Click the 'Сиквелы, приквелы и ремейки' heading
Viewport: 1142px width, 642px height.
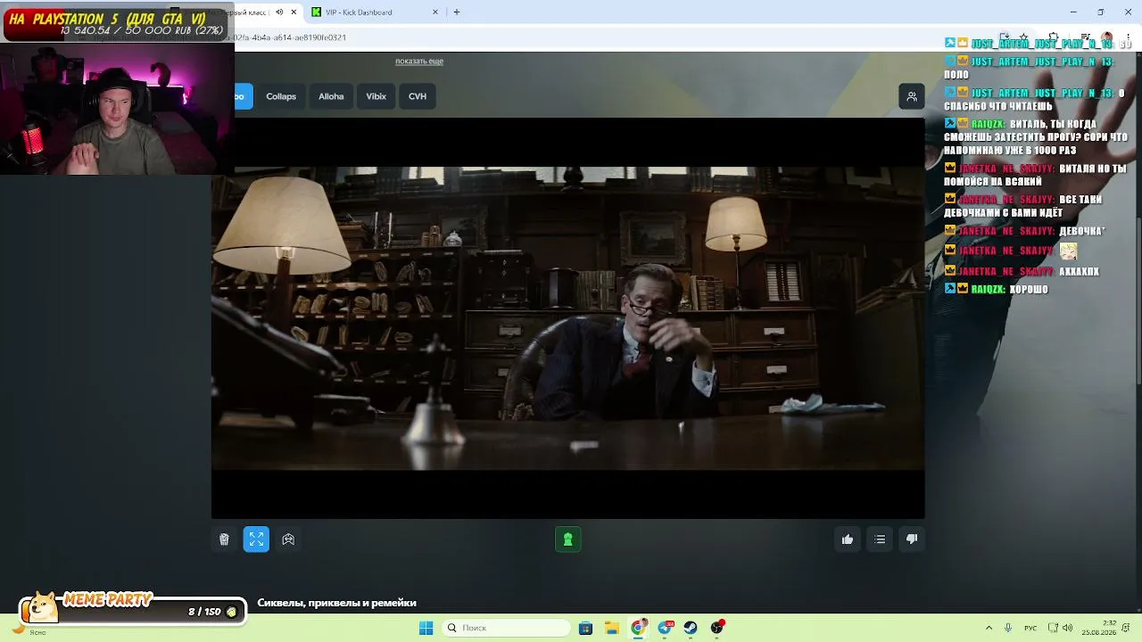(x=337, y=603)
